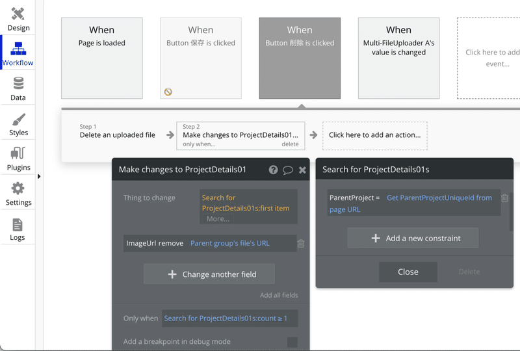Click here to add an action
This screenshot has height=351, width=520.
click(375, 136)
